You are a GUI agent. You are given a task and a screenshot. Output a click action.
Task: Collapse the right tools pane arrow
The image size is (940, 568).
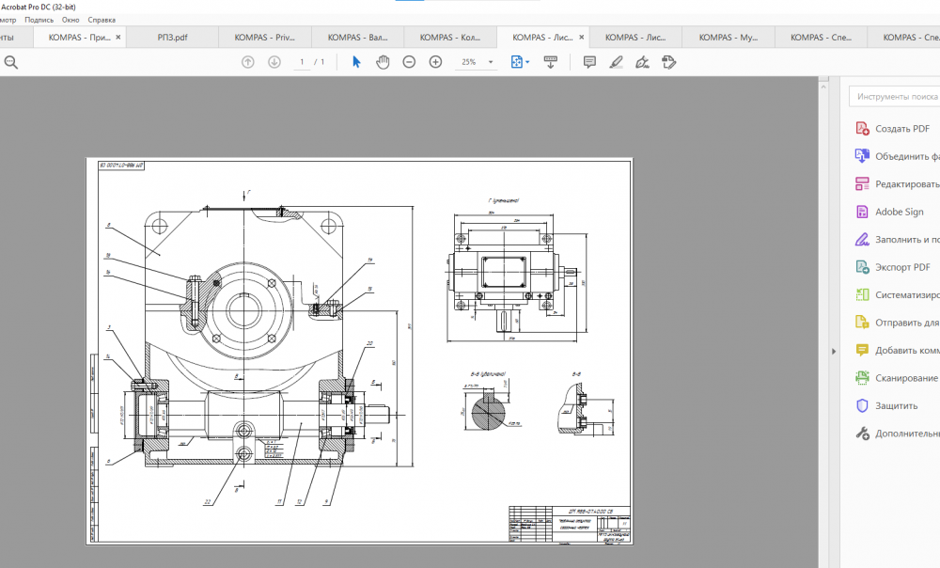pos(832,351)
